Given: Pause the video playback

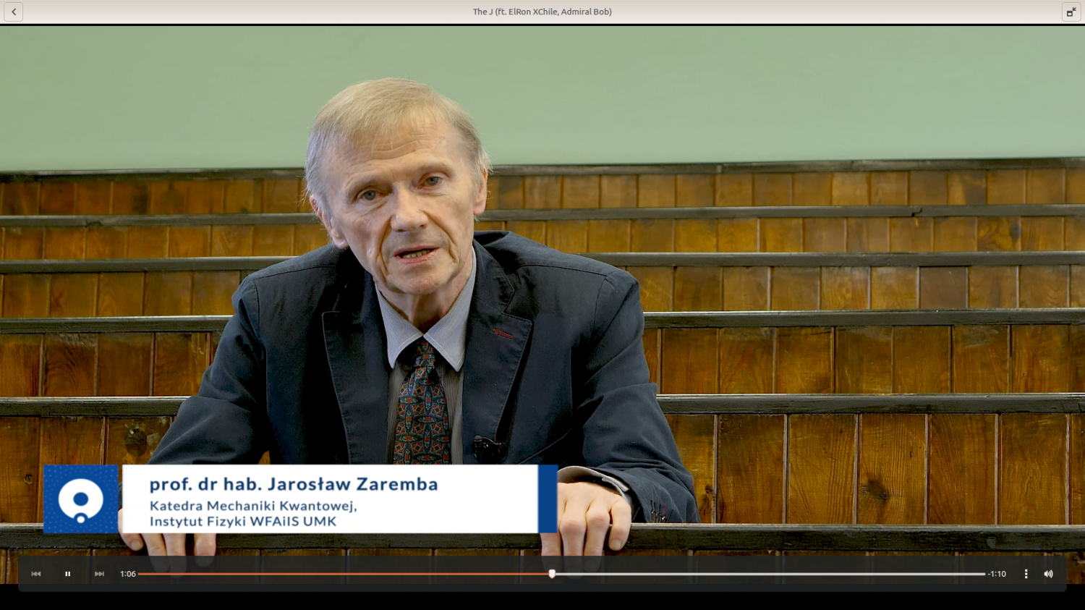Looking at the screenshot, I should coord(68,574).
